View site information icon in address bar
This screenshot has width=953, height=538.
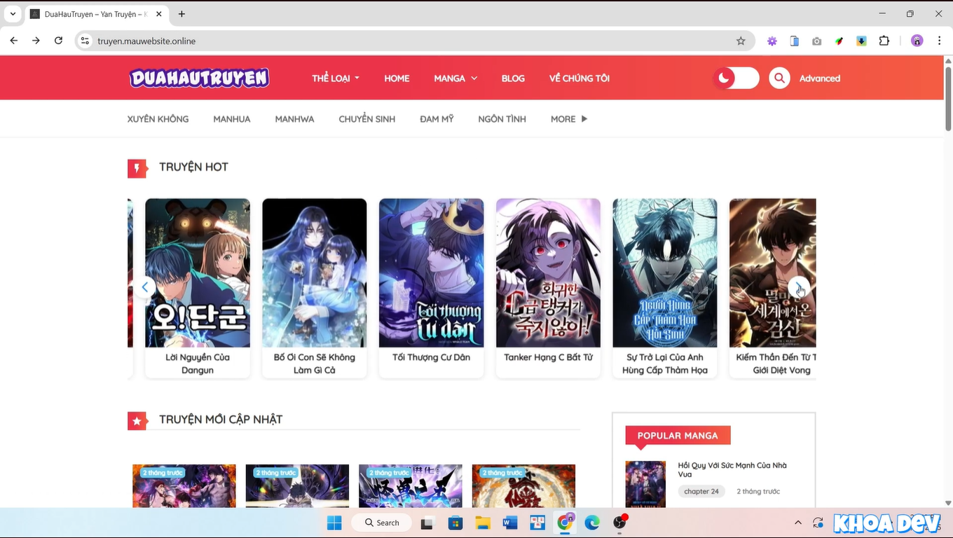(x=85, y=41)
